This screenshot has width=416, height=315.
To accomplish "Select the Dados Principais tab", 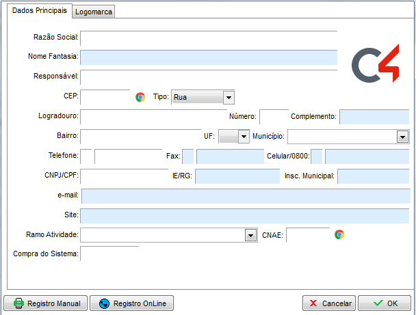I will click(40, 11).
